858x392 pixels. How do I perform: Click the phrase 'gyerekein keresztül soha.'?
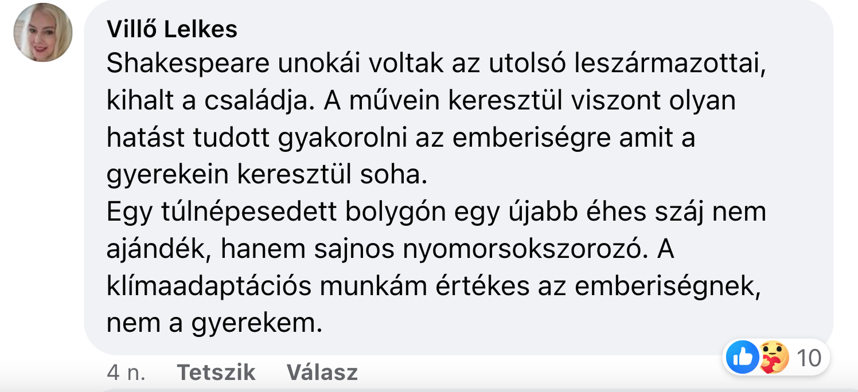[x=267, y=175]
